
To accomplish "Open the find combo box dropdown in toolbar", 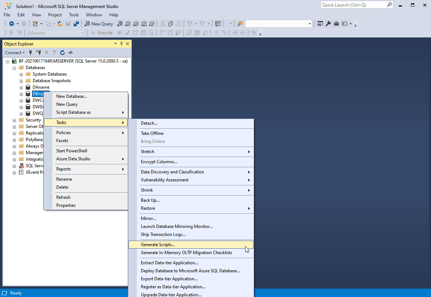I will pyautogui.click(x=309, y=24).
